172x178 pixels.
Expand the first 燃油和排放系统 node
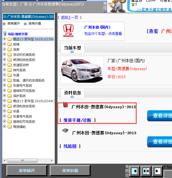click(4, 59)
